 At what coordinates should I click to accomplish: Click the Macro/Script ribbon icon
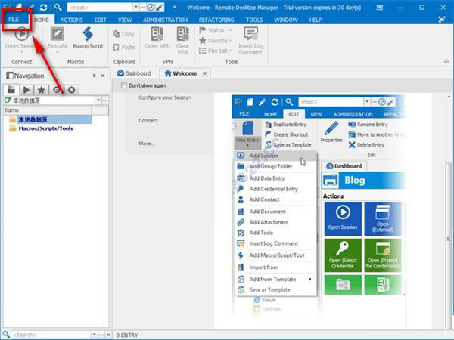pos(87,35)
